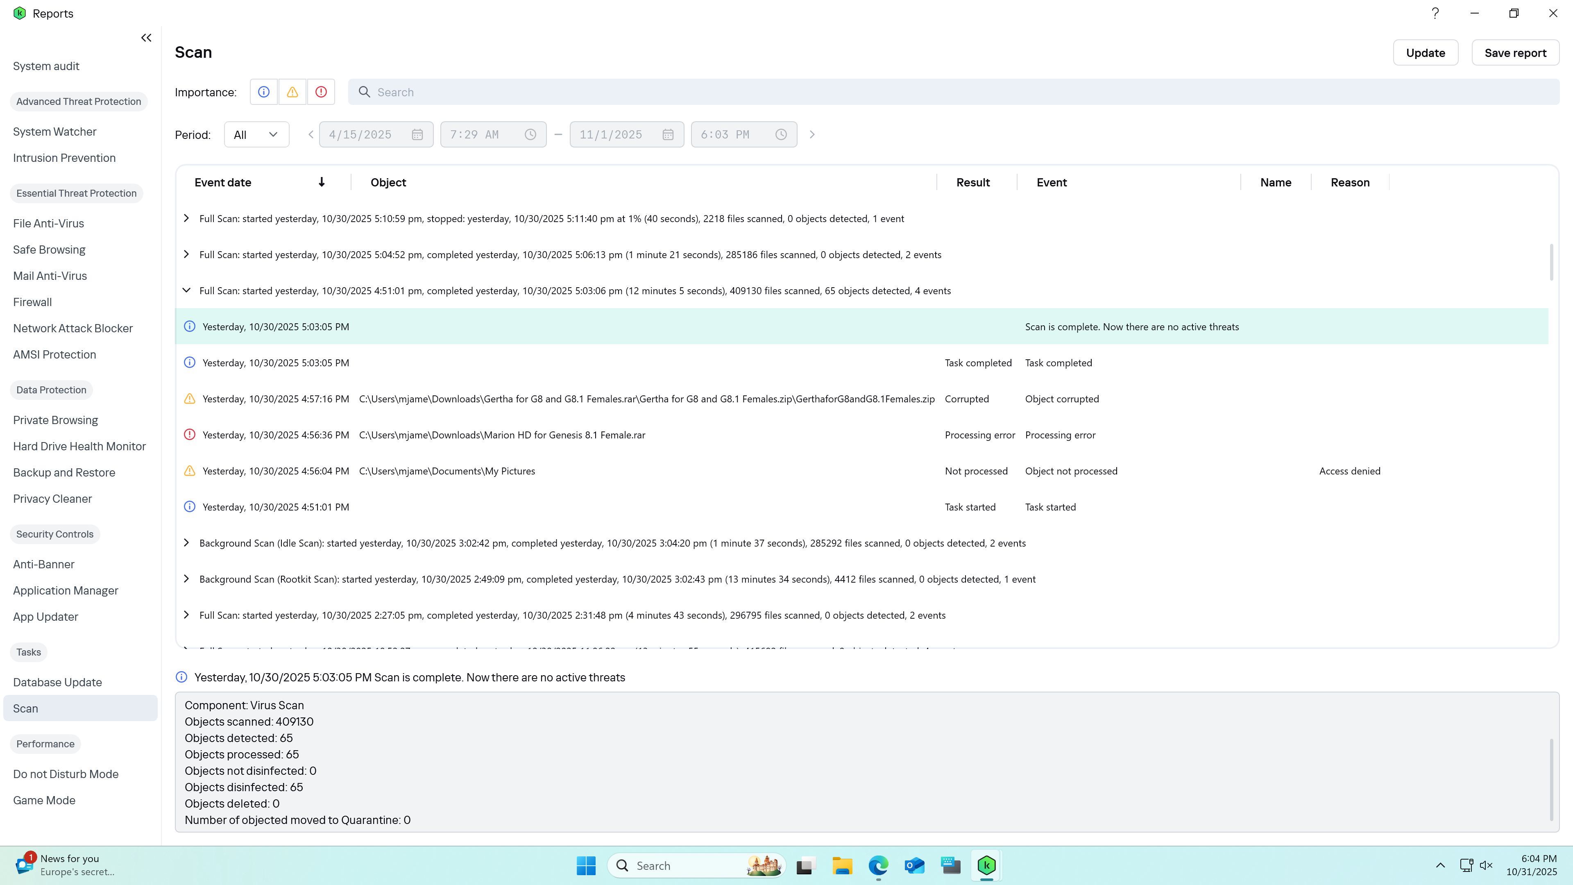Open System audit report

[x=46, y=66]
